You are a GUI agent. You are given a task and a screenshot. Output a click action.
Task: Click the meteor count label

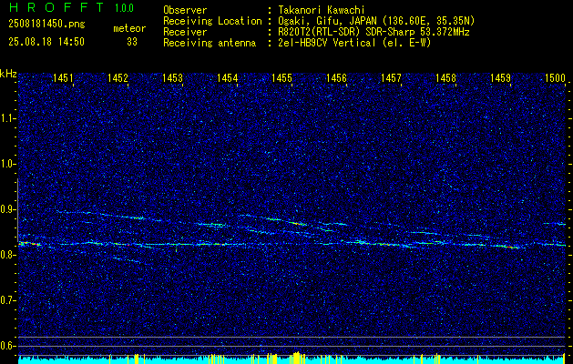coord(129,28)
